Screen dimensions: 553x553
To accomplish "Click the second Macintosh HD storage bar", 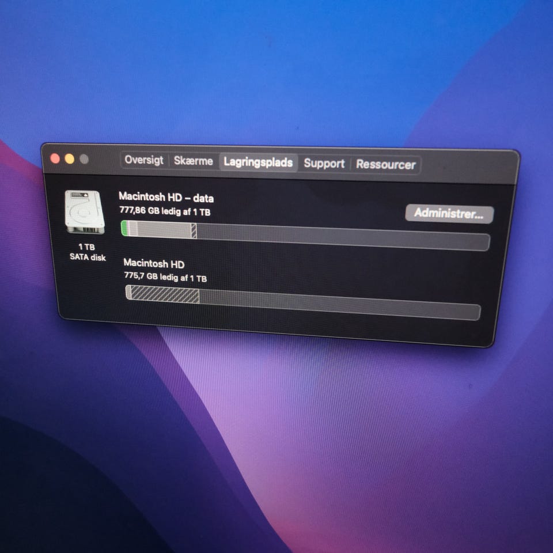I will pos(304,302).
